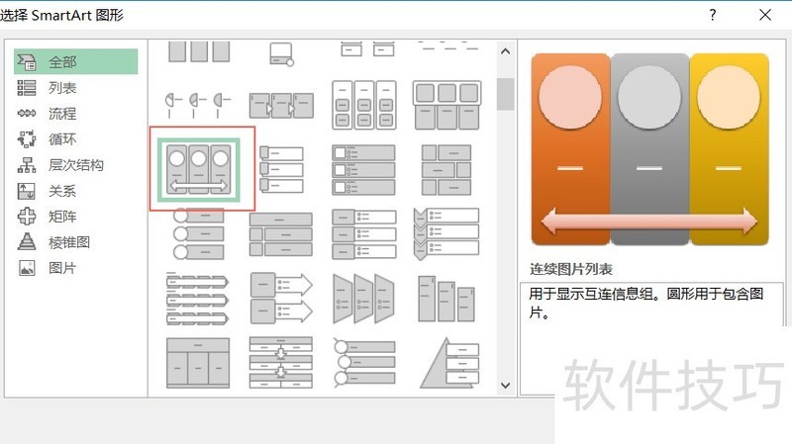Screen dimensions: 792x444
Task: Select the continuous picture list layout thumbnail
Action: pos(199,169)
